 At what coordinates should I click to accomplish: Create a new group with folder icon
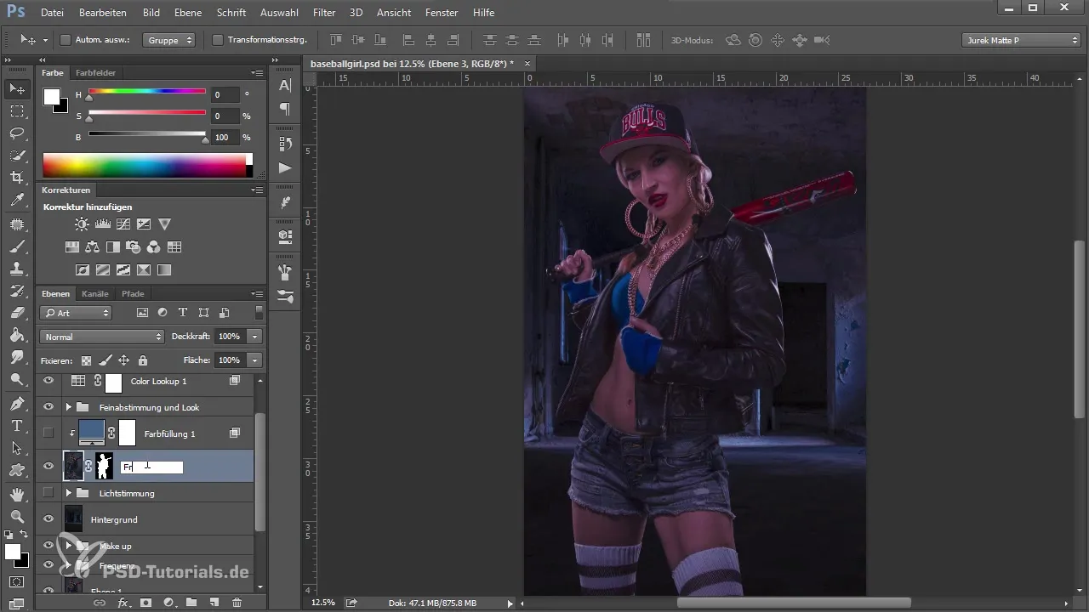click(x=191, y=603)
